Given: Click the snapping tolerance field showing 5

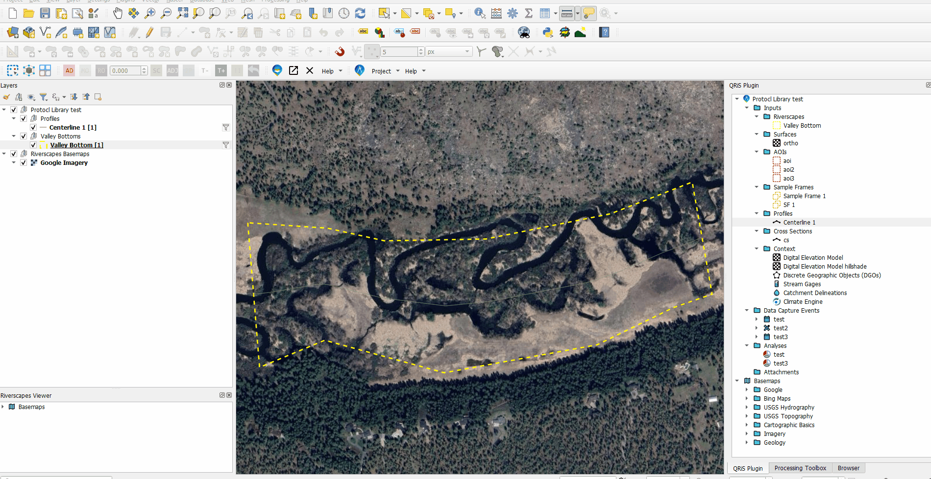Looking at the screenshot, I should pyautogui.click(x=399, y=51).
